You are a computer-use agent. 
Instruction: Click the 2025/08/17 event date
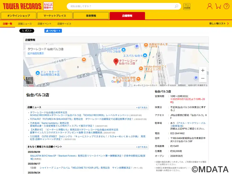(x=34, y=164)
